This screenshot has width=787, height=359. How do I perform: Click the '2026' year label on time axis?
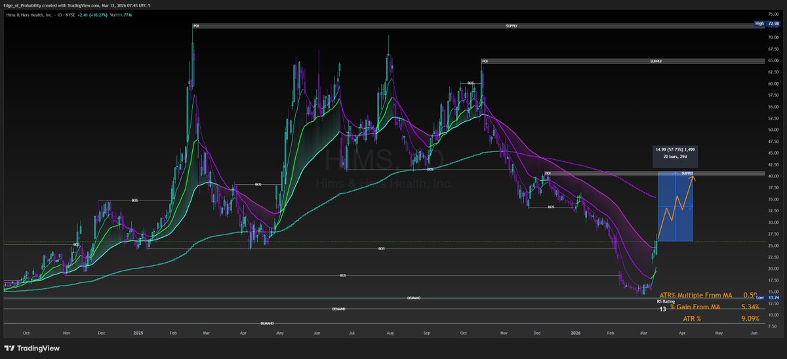click(x=575, y=333)
